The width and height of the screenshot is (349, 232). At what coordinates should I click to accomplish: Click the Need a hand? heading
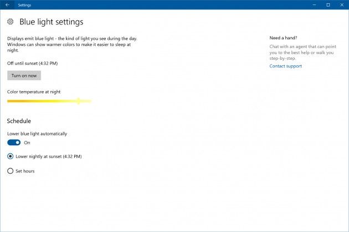pyautogui.click(x=283, y=38)
